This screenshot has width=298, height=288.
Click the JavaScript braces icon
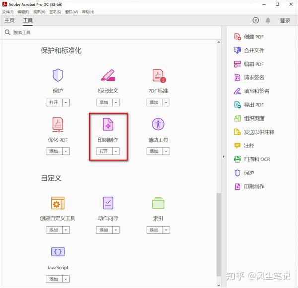click(x=58, y=252)
